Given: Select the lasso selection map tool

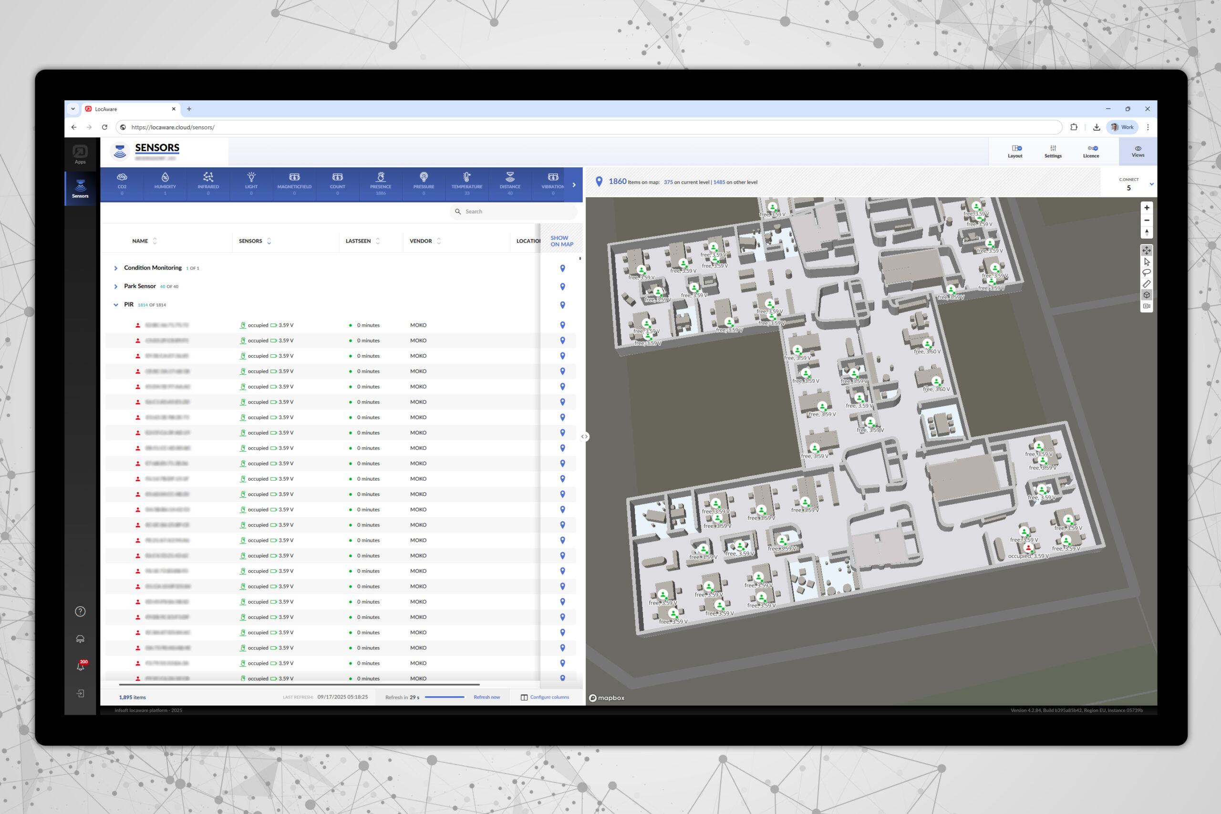Looking at the screenshot, I should pos(1146,273).
